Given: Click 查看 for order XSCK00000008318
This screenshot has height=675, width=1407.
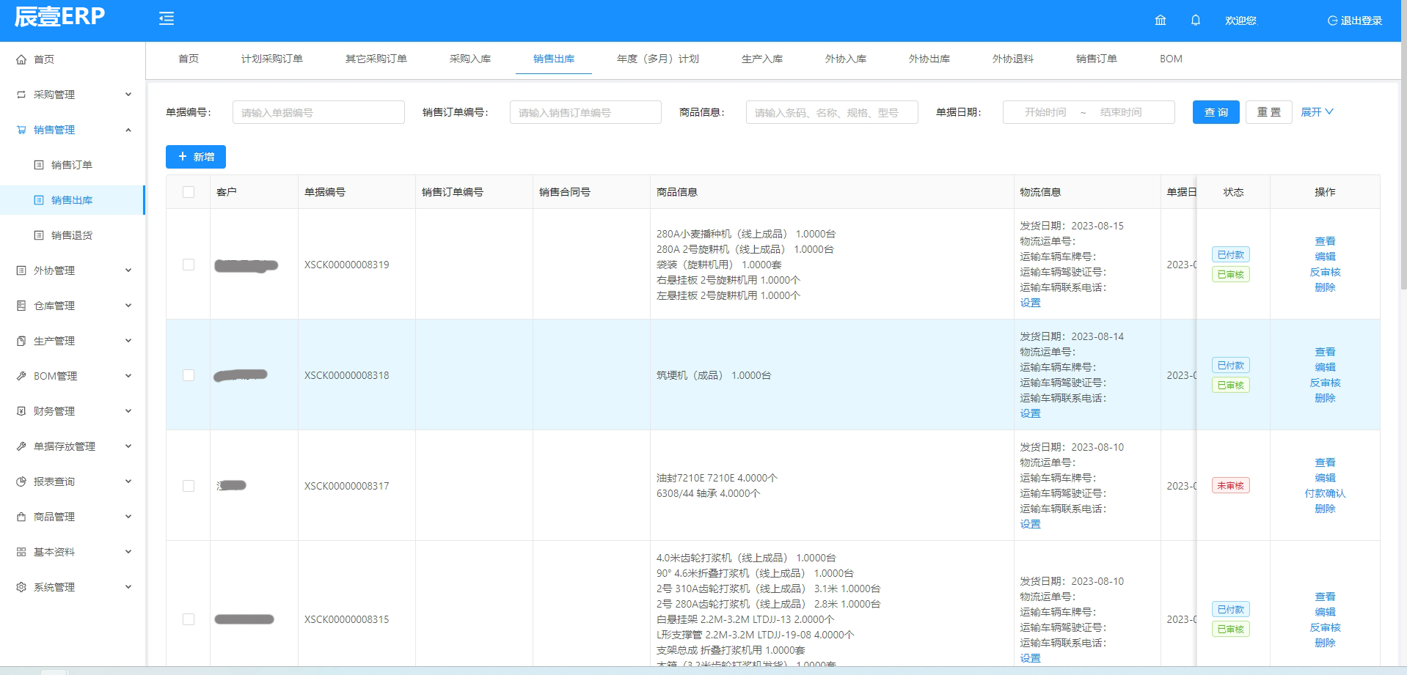Looking at the screenshot, I should (1325, 352).
